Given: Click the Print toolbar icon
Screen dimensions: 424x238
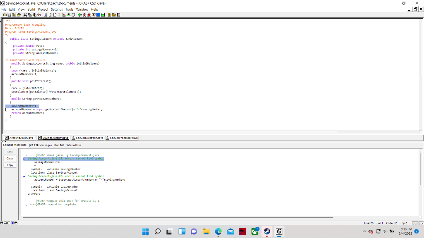Looking at the screenshot, I should click(x=19, y=15).
